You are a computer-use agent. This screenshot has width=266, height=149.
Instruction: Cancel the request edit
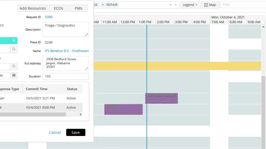pos(55,132)
